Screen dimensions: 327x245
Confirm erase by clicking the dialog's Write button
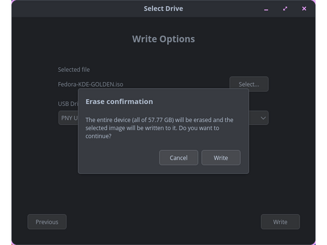[221, 158]
